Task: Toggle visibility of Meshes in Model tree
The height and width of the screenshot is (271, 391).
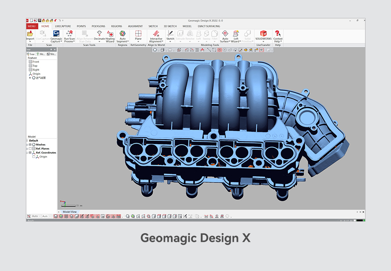Action: click(30, 144)
